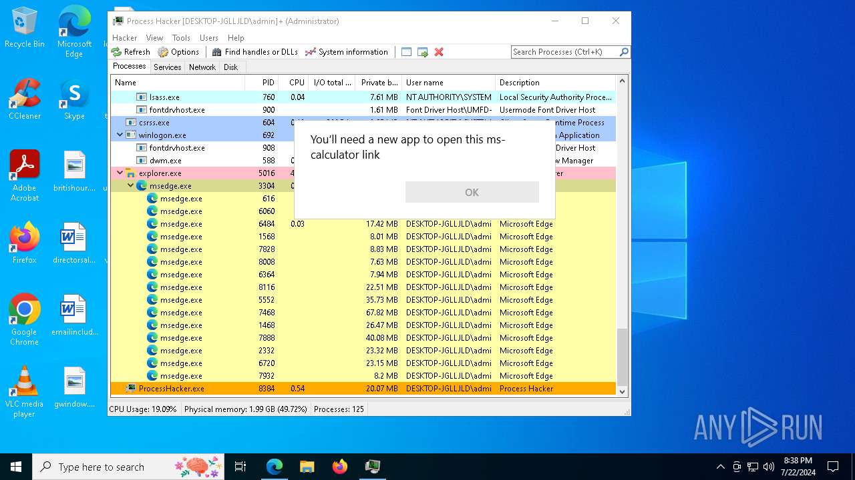Sort by the Description column header
This screenshot has width=855, height=480.
click(x=555, y=83)
